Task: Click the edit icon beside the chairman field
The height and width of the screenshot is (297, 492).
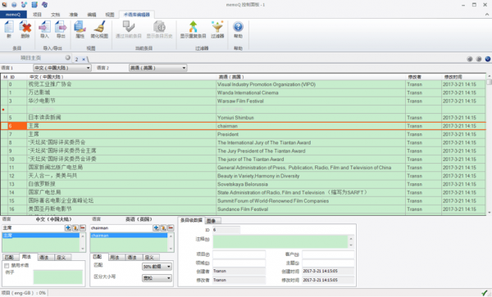Action: 163,227
